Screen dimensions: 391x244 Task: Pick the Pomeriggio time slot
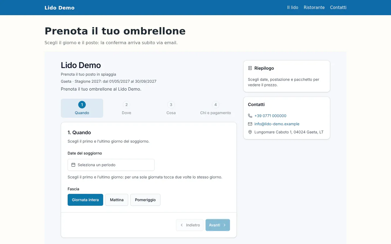coord(145,200)
